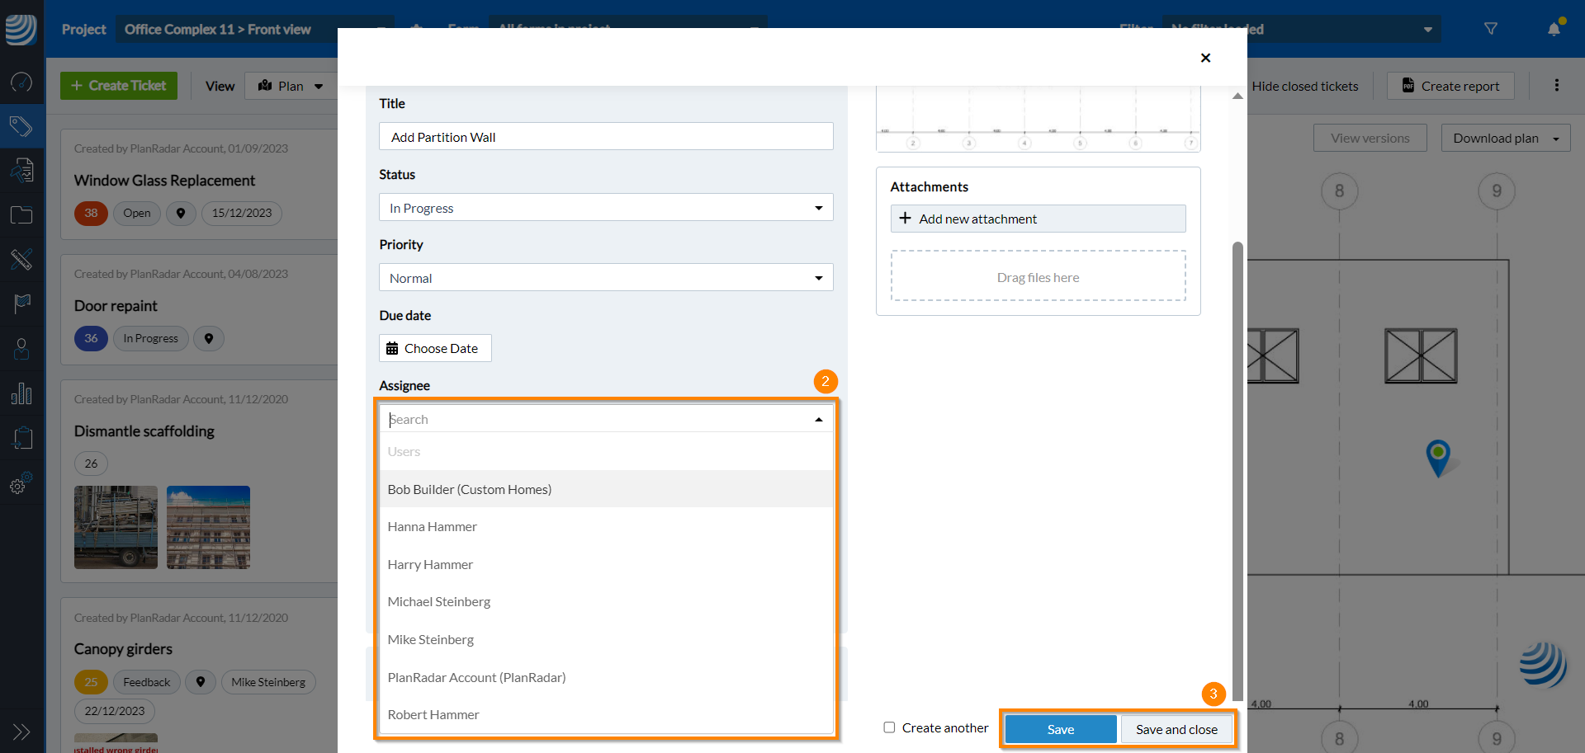Screen dimensions: 1585x753
Task: Click the blue Save button
Action: click(x=1060, y=729)
